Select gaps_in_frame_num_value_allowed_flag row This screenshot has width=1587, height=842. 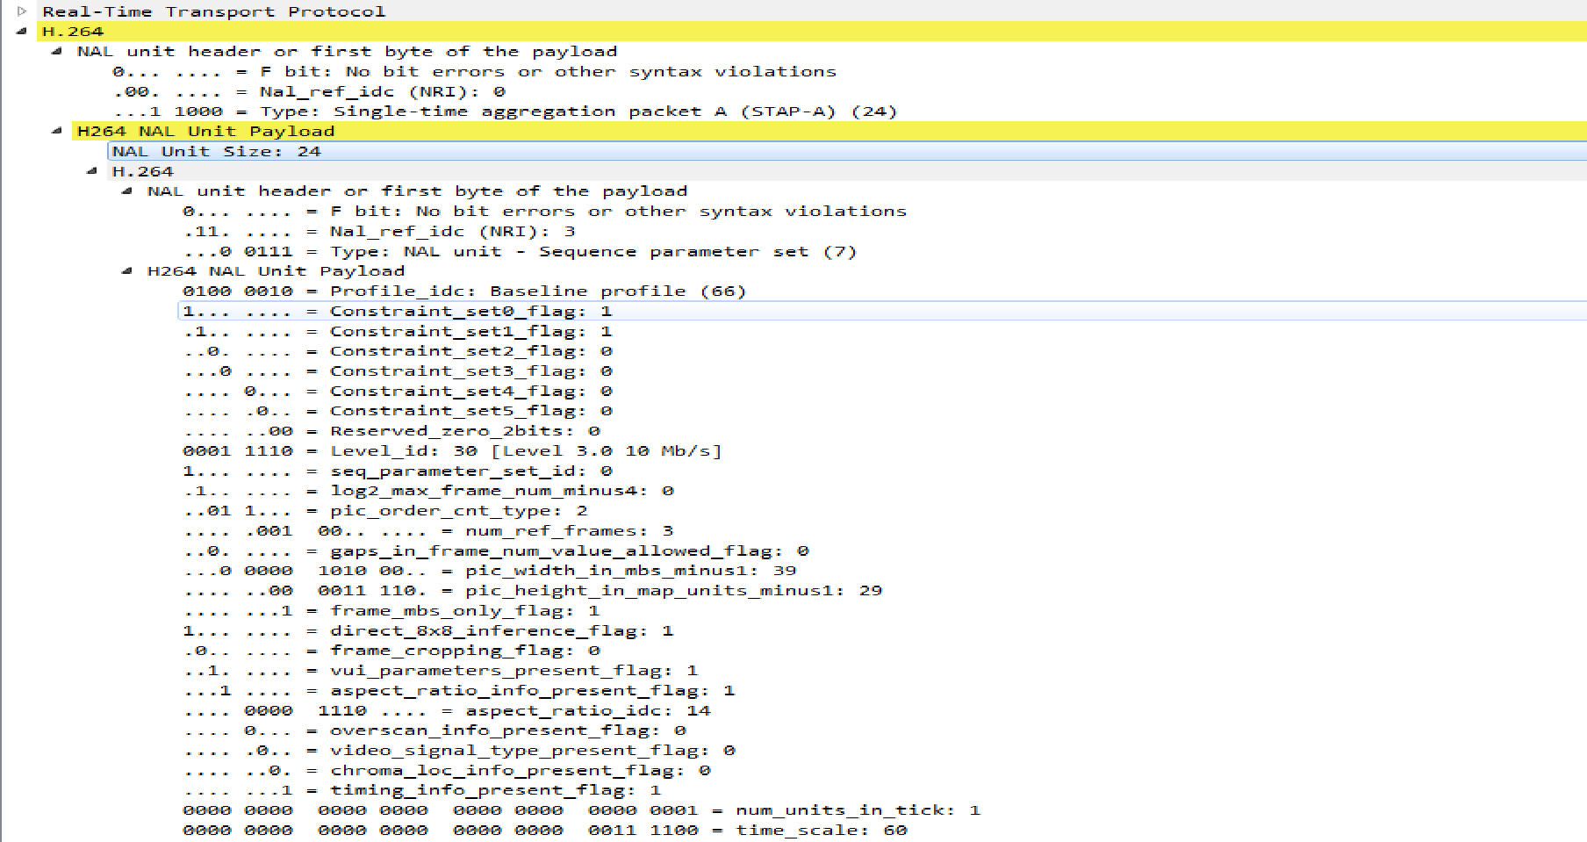coord(496,551)
